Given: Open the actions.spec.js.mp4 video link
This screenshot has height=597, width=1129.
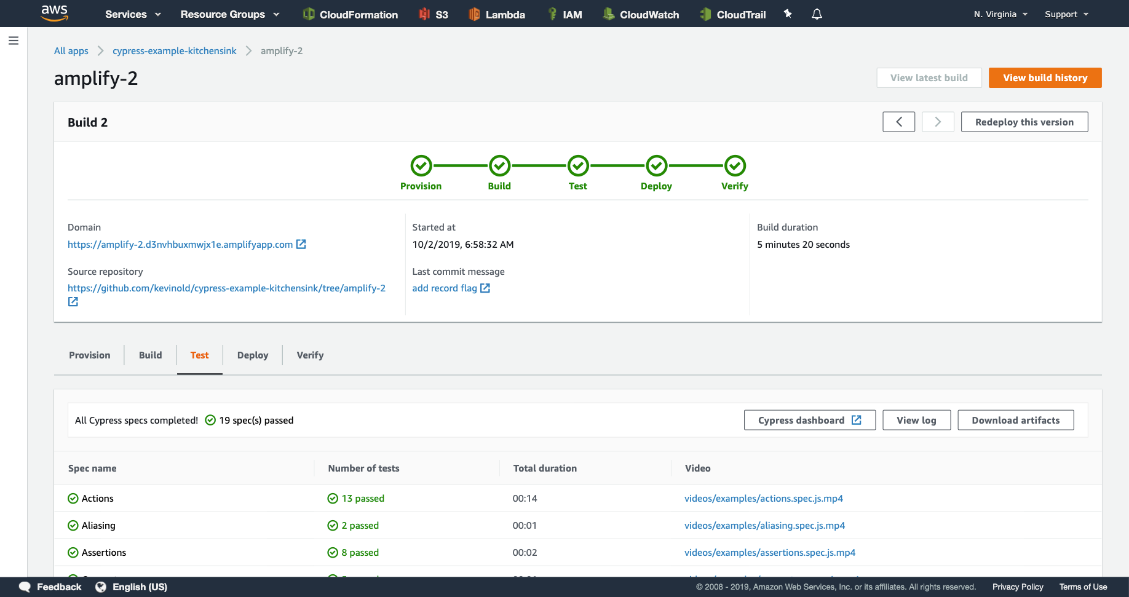Looking at the screenshot, I should [x=763, y=499].
